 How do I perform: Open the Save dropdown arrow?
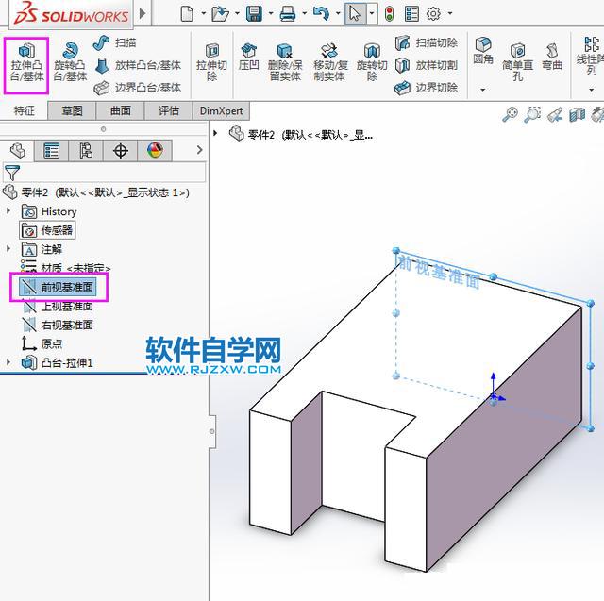(271, 14)
